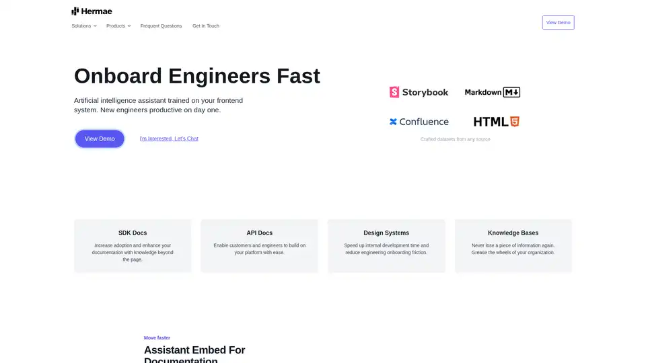Click the Markdown logo

492,92
